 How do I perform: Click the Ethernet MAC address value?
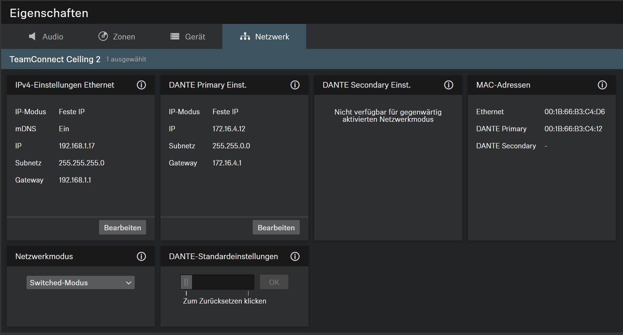[x=574, y=112]
